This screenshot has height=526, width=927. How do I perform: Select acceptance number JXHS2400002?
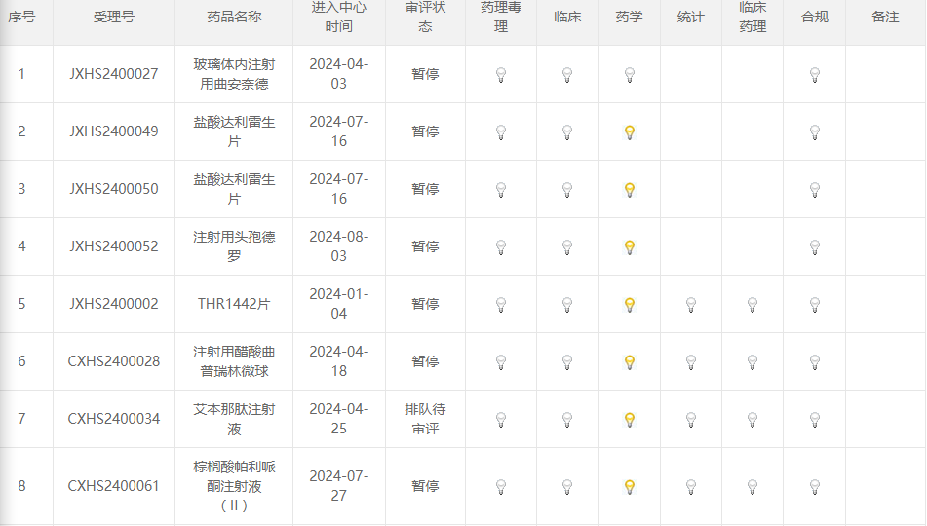114,304
